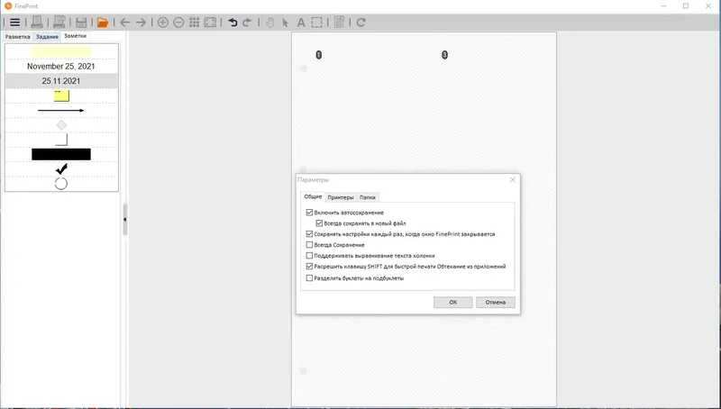This screenshot has width=721, height=409.
Task: Open the 'Принтеры' dialog tab
Action: click(341, 197)
